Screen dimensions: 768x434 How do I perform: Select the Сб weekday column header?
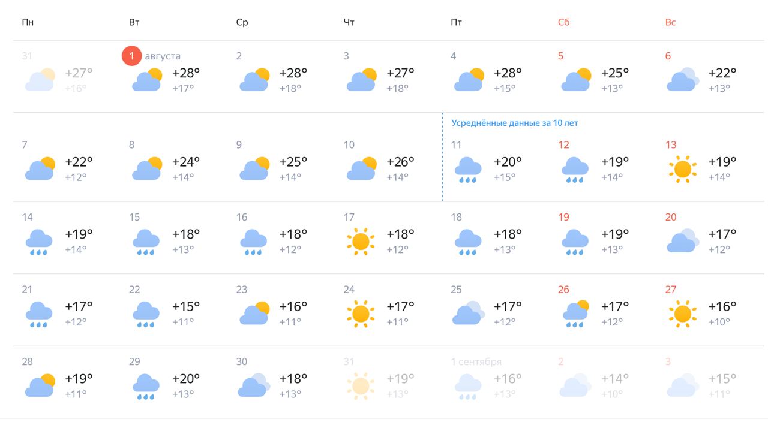tap(563, 22)
